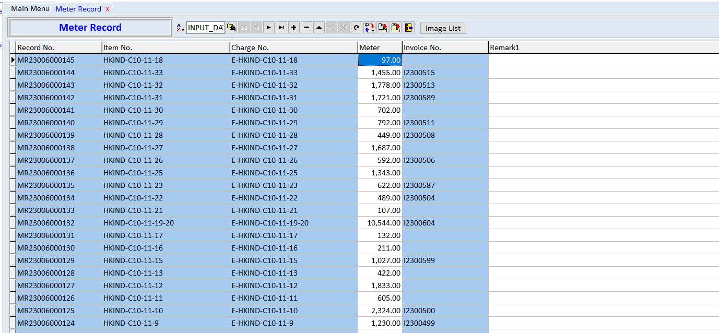This screenshot has width=719, height=333.
Task: Close the Meter Record tab
Action: coord(108,9)
